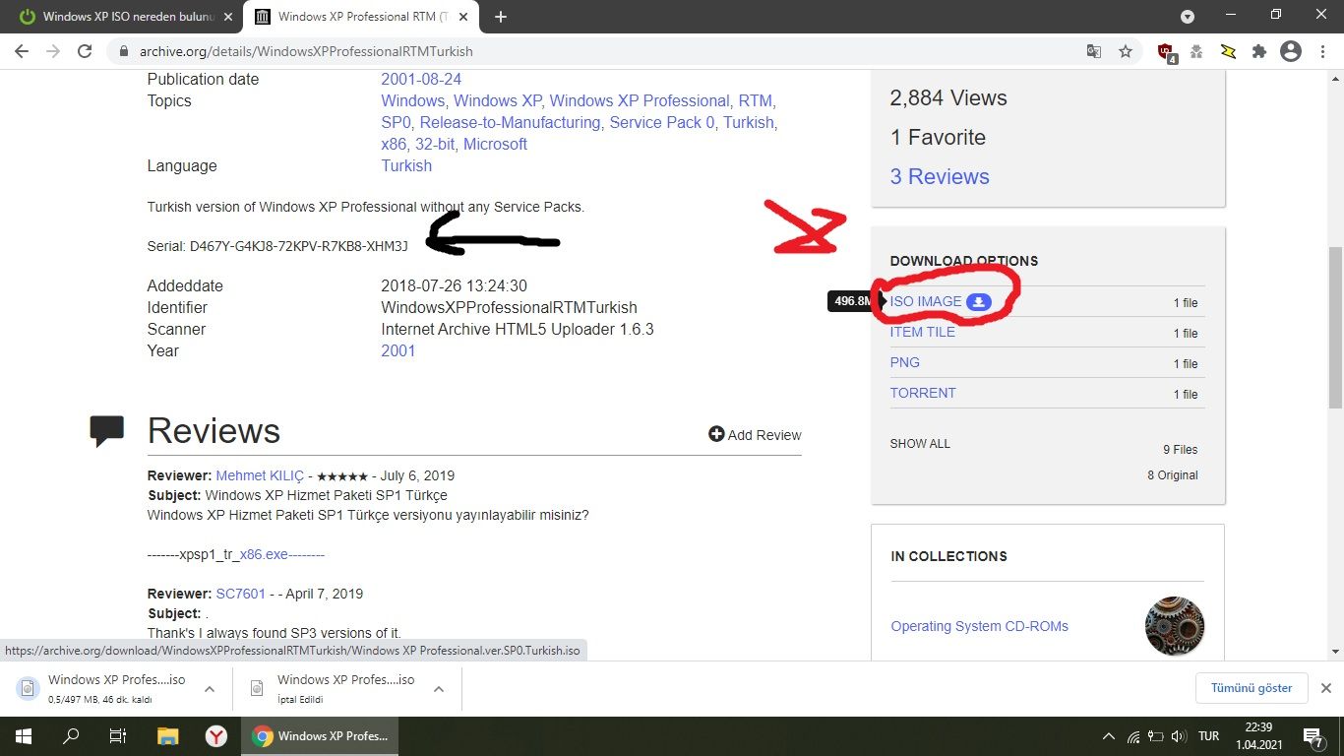
Task: Launch Yandex Browser from the taskbar
Action: pyautogui.click(x=215, y=735)
